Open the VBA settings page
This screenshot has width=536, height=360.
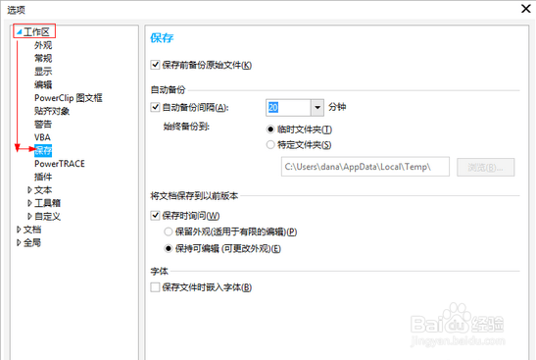point(42,137)
